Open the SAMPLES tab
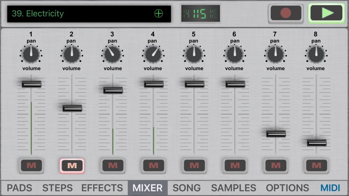This screenshot has height=196, width=349. point(234,188)
